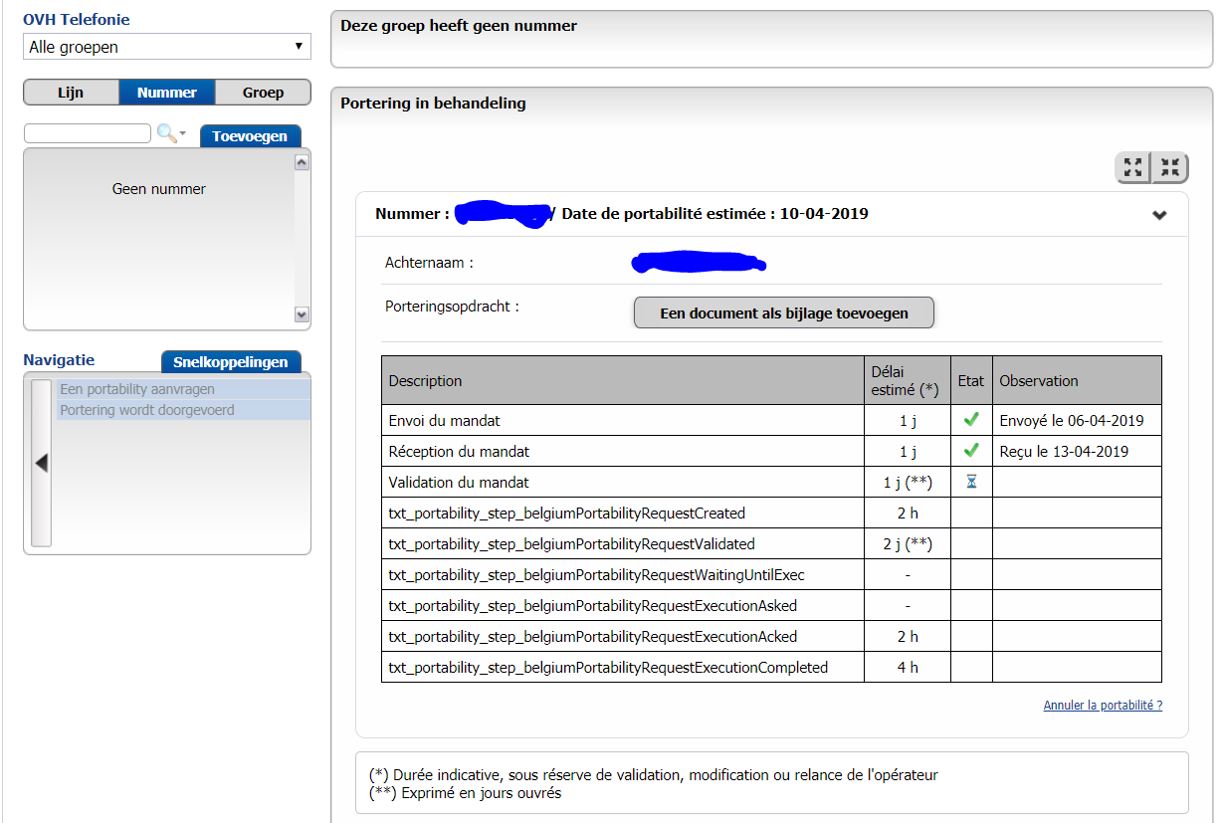Viewport: 1222px width, 823px height.
Task: Open the small arrow beside the search magnifier
Action: (183, 133)
